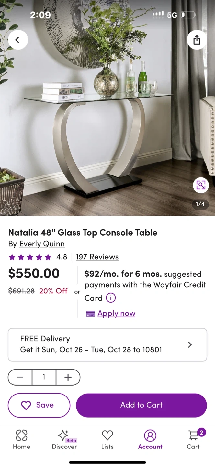215x468 pixels.
Task: View the 197 Reviews link
Action: click(97, 257)
